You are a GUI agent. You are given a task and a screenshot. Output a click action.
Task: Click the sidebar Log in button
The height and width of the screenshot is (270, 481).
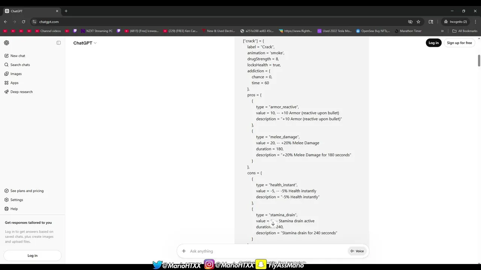coord(32,255)
